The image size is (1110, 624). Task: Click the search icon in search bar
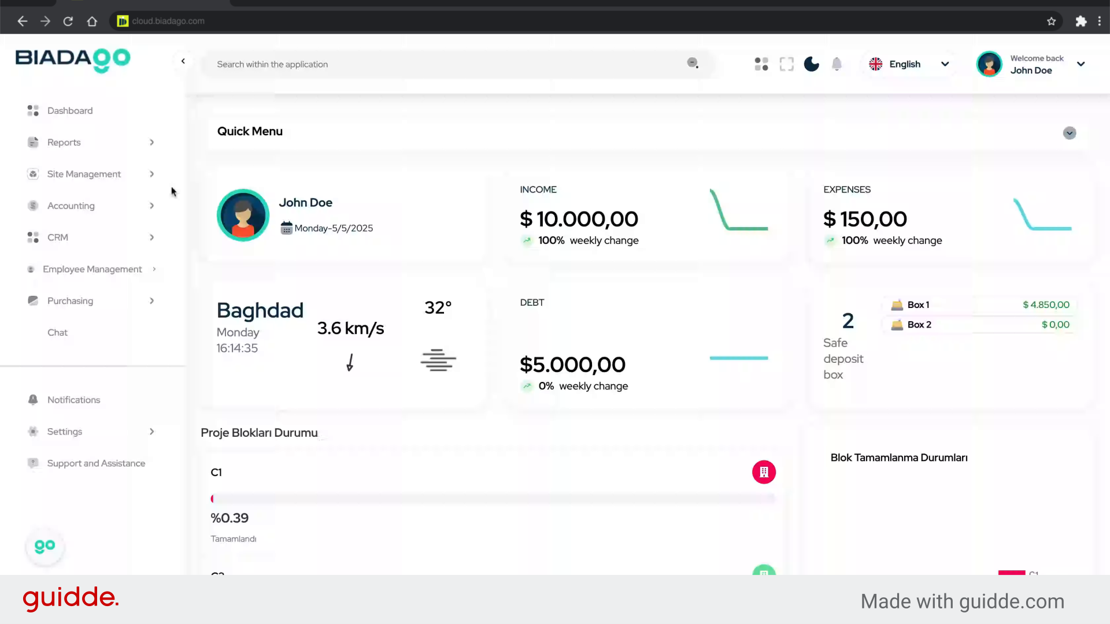click(x=692, y=63)
